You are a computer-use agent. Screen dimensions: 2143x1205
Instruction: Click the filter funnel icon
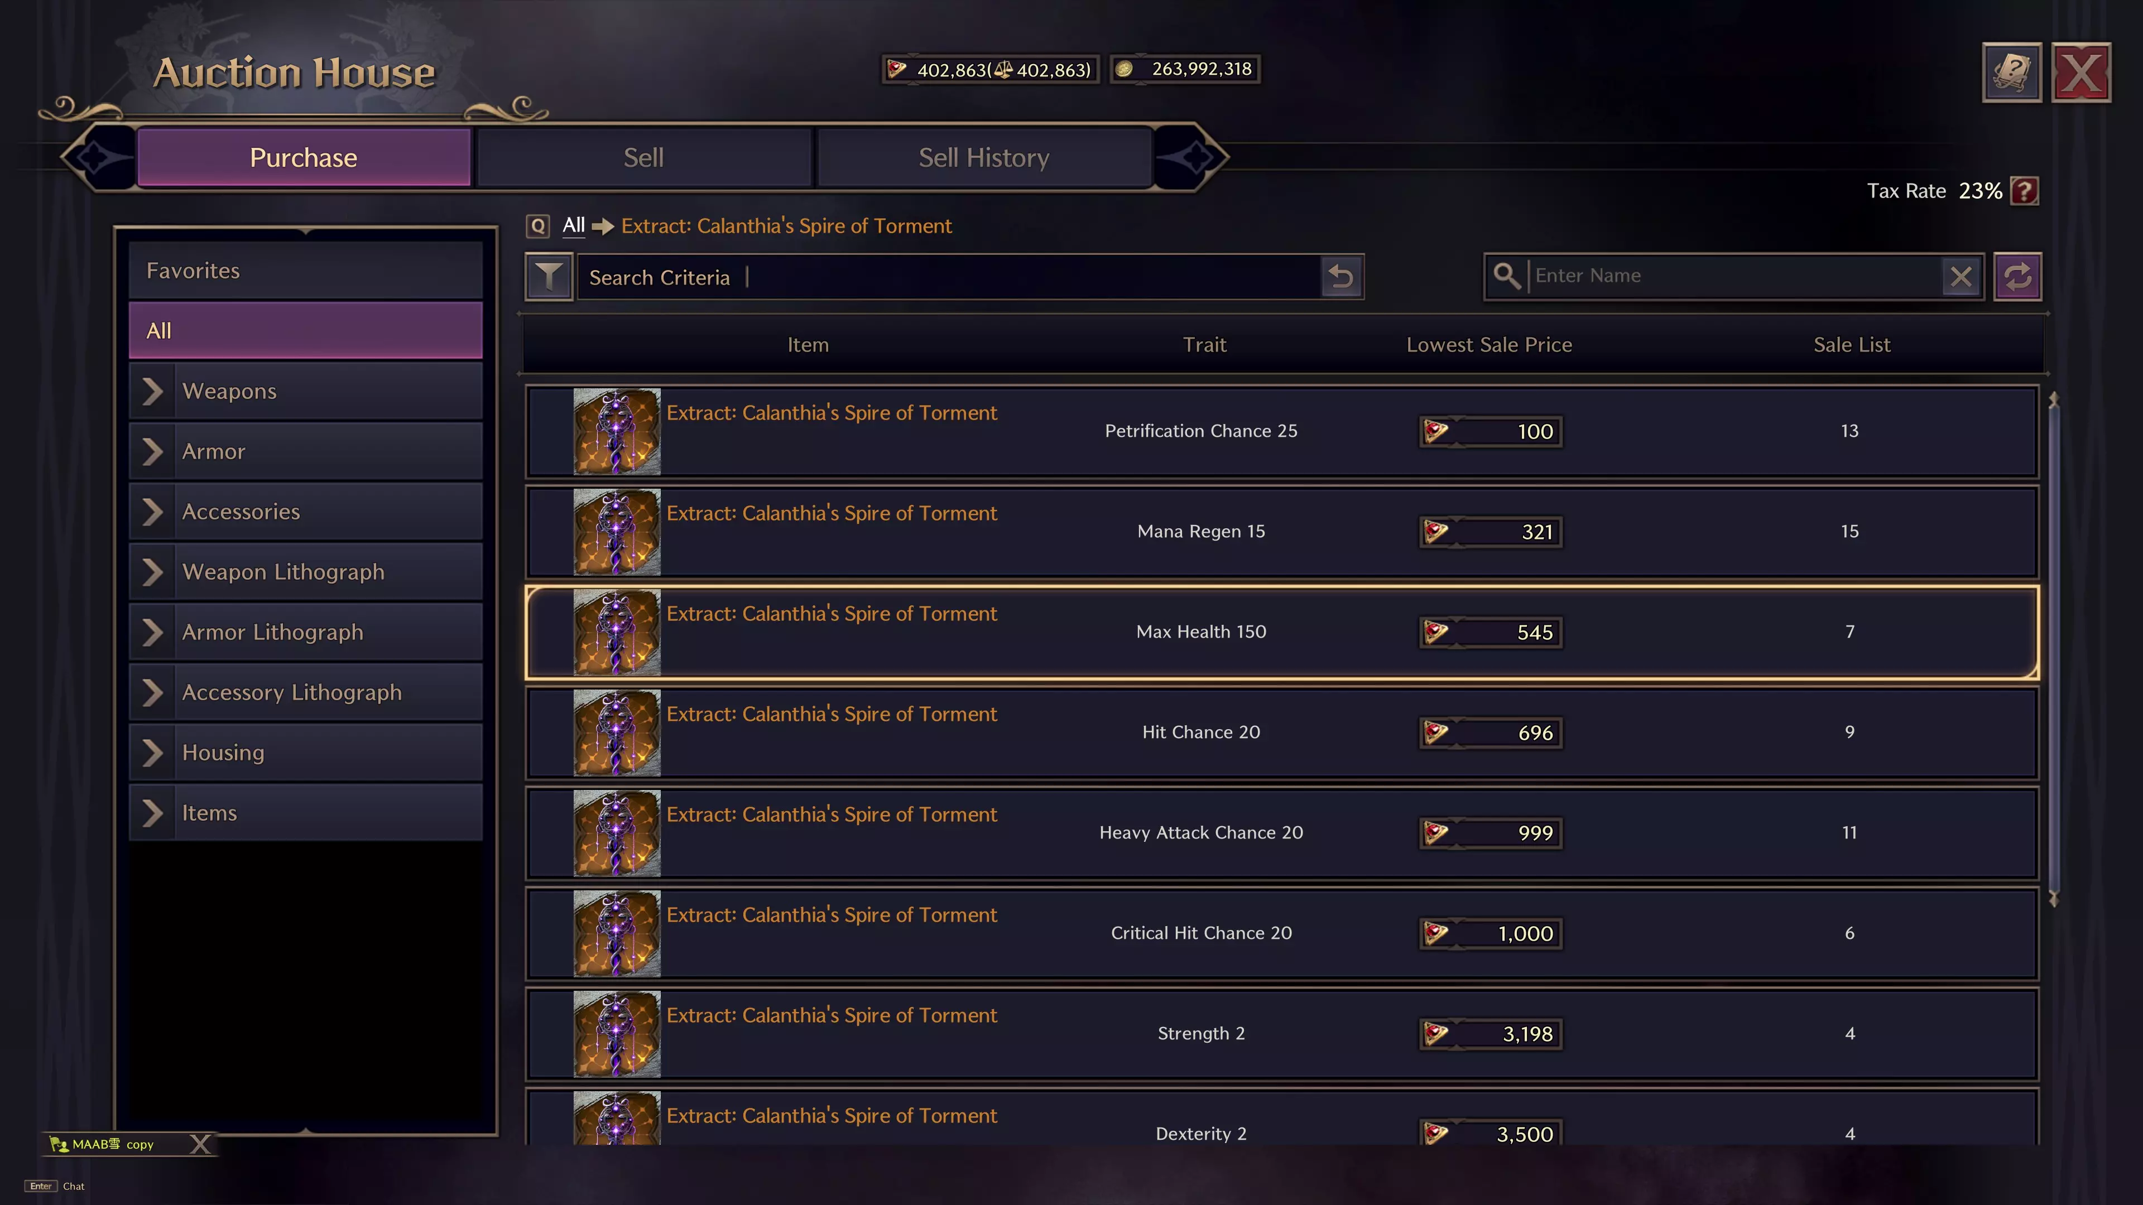[549, 277]
